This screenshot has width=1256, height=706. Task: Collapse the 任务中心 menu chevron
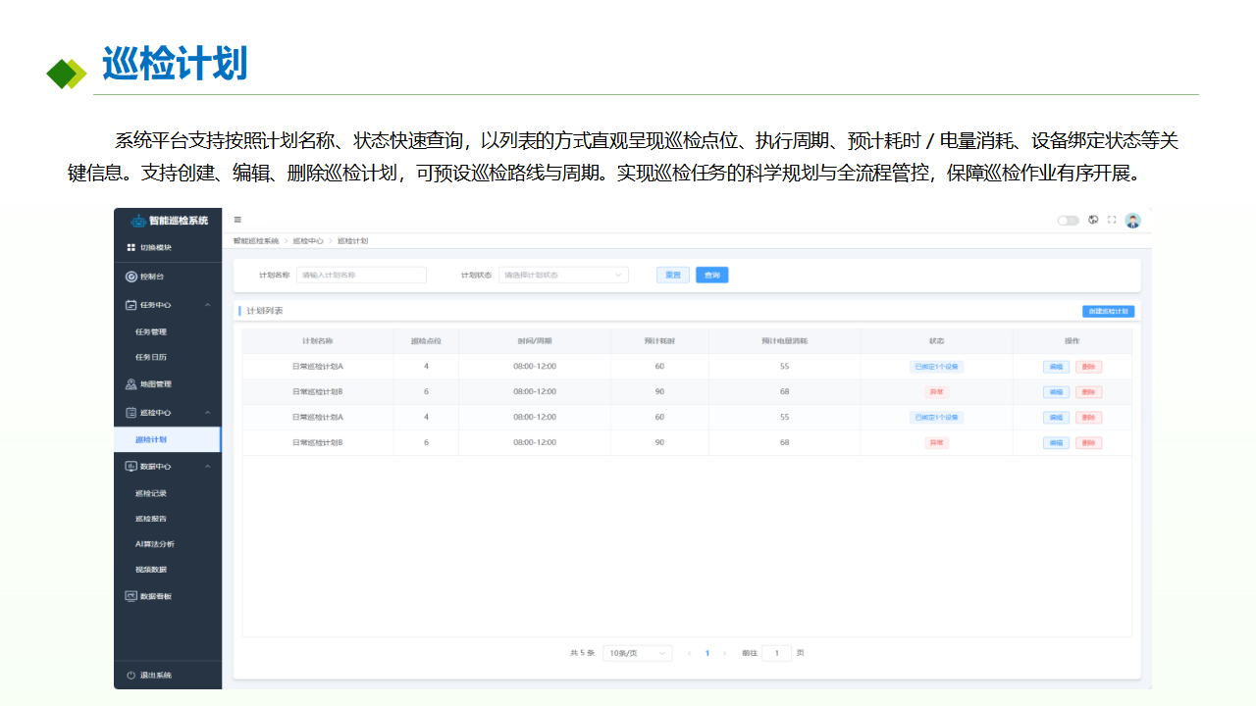coord(207,305)
